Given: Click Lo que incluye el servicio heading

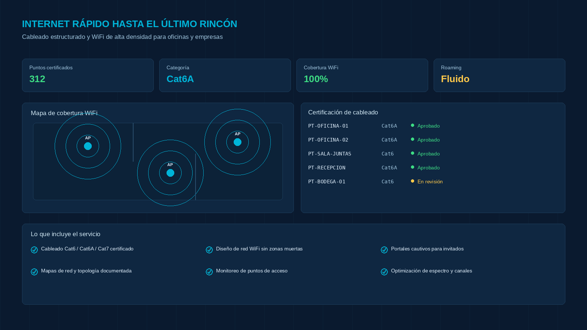Looking at the screenshot, I should (66, 234).
